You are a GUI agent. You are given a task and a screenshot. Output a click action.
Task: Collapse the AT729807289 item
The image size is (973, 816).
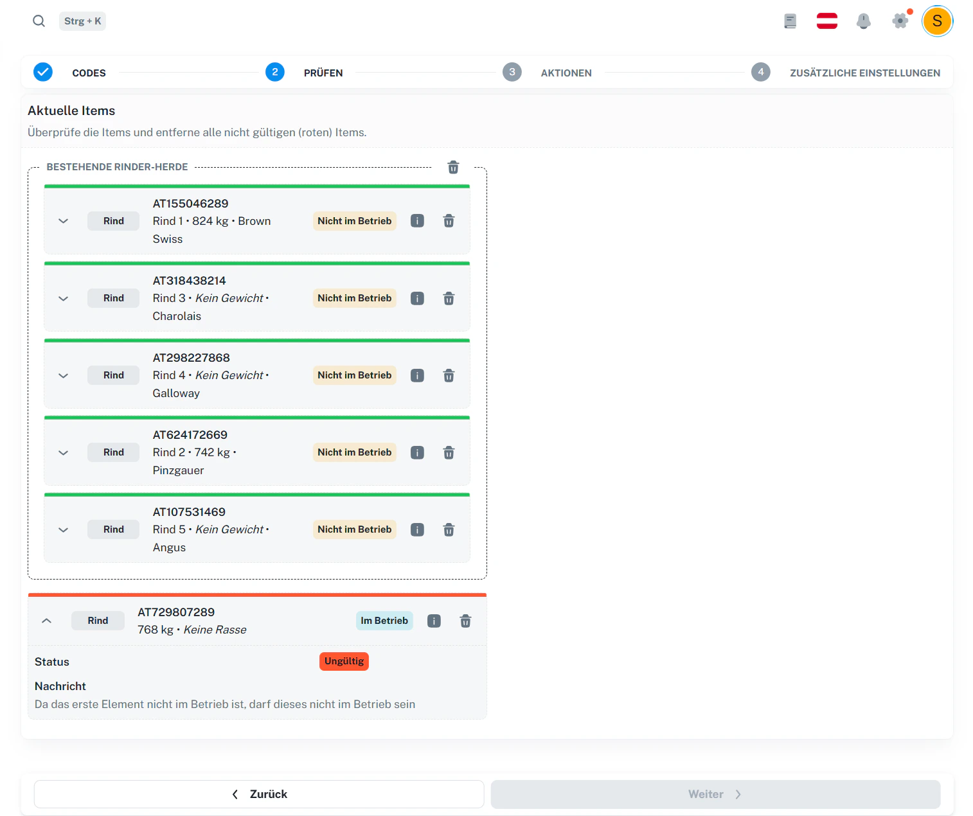click(x=46, y=621)
